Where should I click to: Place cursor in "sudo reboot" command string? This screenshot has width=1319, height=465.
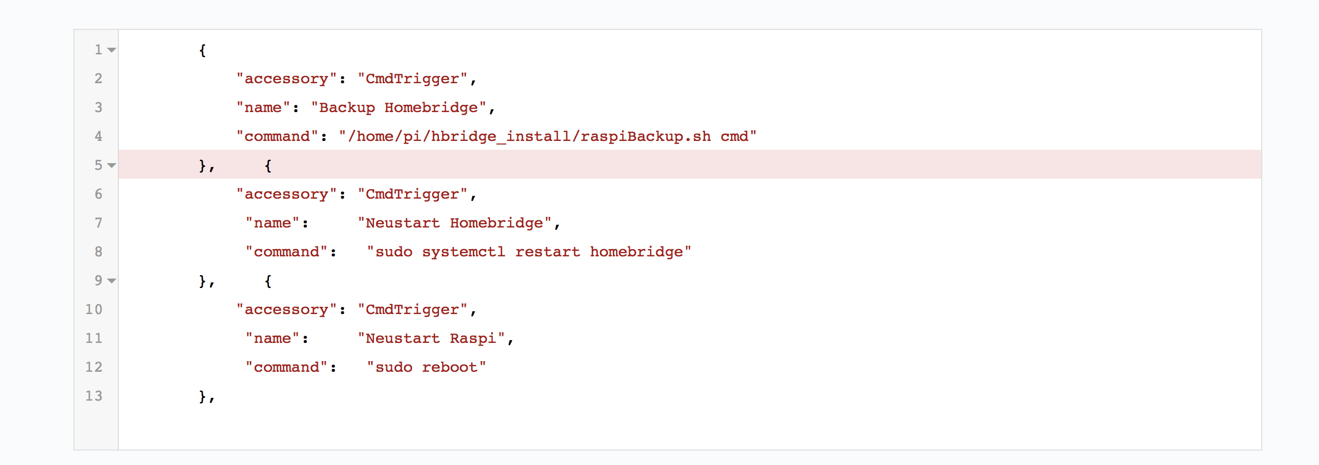[426, 367]
